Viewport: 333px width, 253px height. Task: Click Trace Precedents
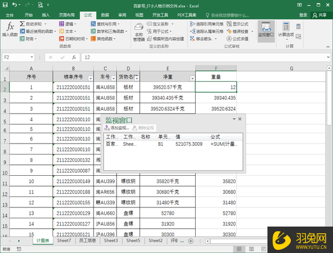tap(207, 24)
